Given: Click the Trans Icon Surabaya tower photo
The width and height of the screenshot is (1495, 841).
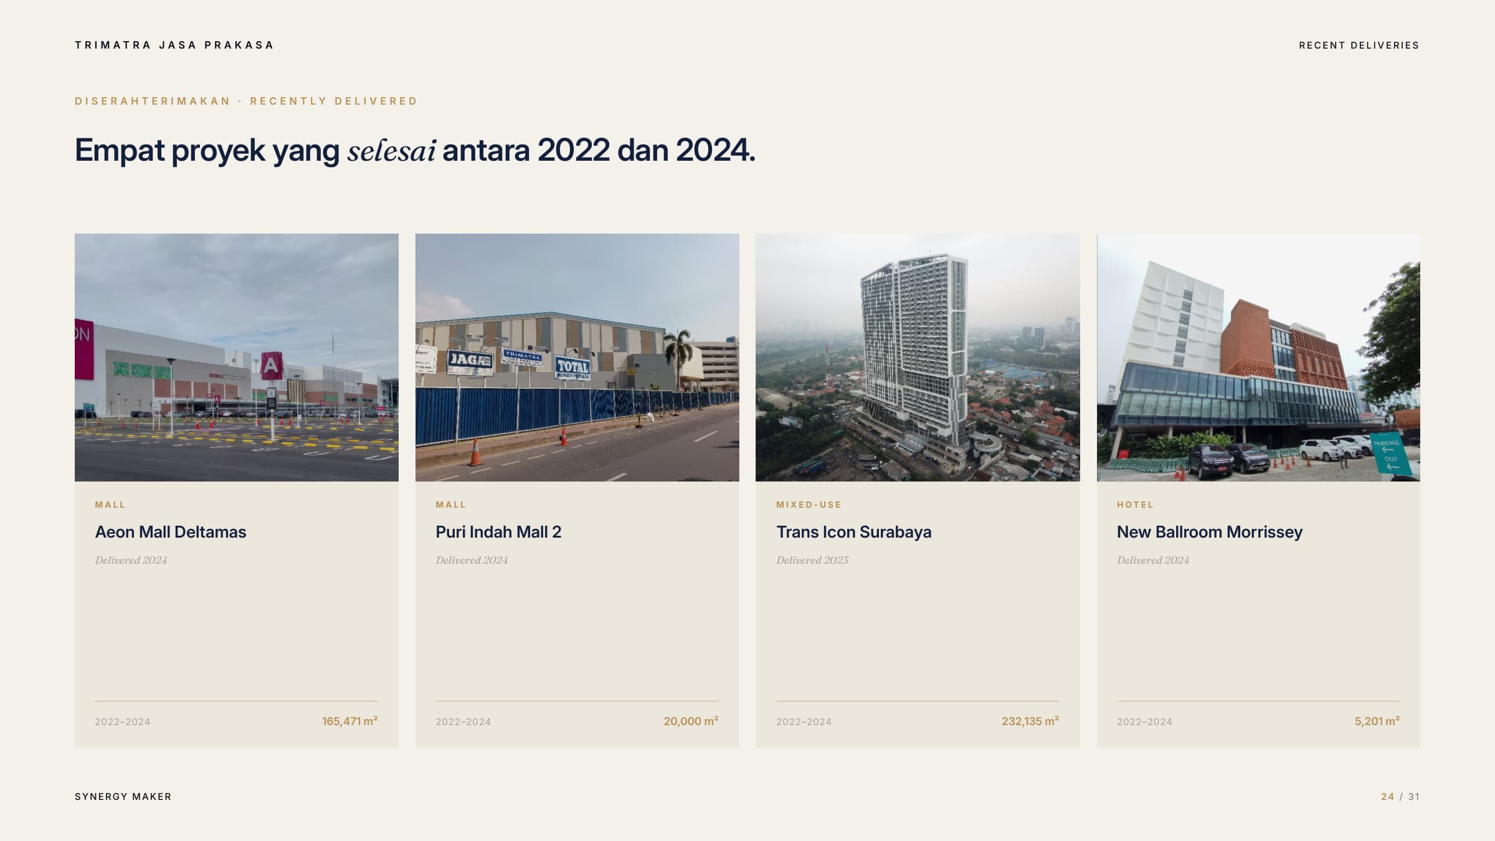Looking at the screenshot, I should [918, 358].
